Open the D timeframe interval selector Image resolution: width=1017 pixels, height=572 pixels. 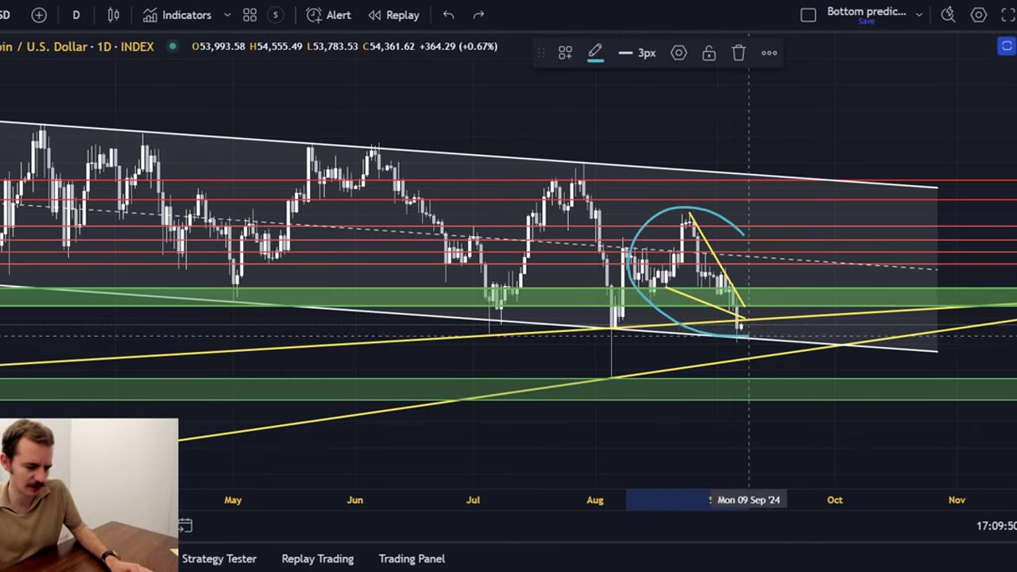[x=76, y=15]
